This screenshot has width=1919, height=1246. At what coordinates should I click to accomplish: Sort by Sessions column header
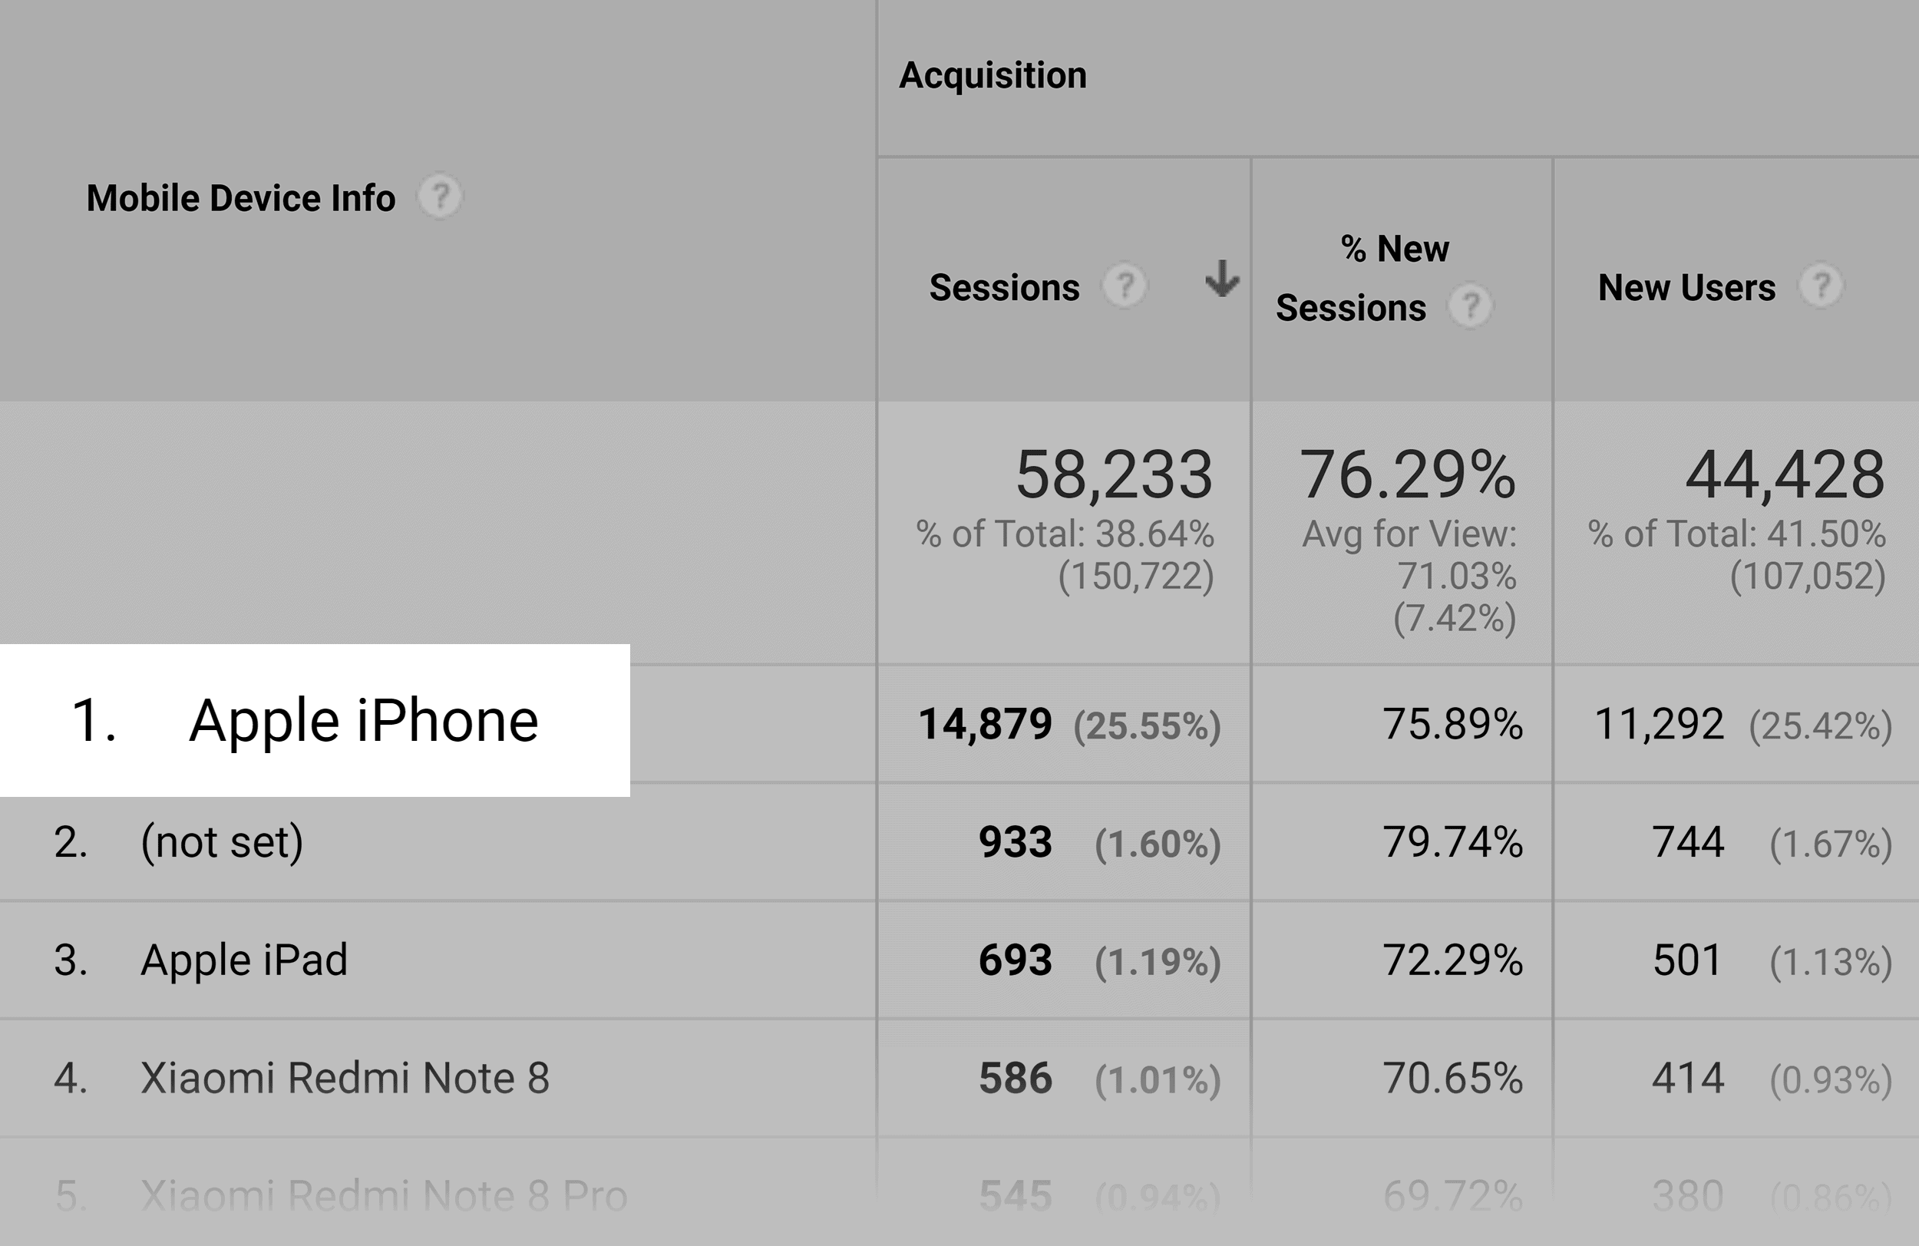(x=1004, y=288)
